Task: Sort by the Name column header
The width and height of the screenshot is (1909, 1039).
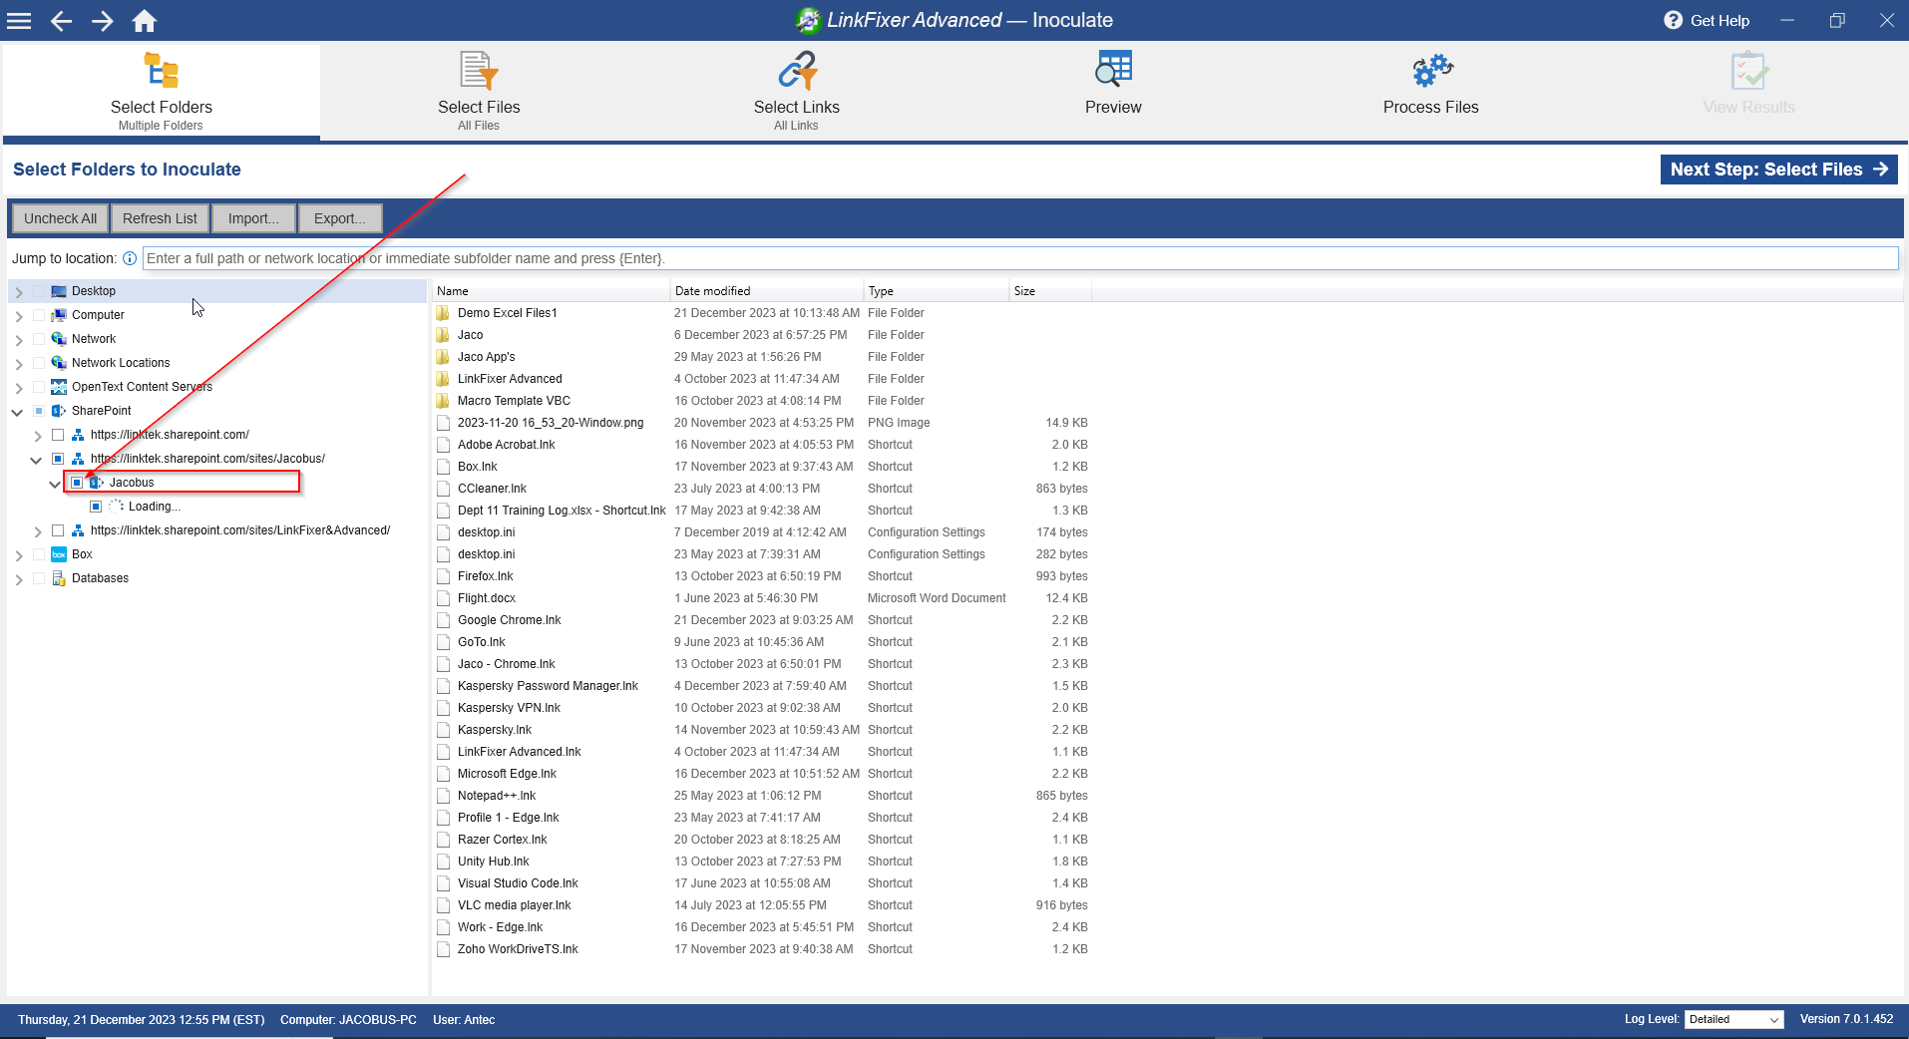Action: [551, 291]
